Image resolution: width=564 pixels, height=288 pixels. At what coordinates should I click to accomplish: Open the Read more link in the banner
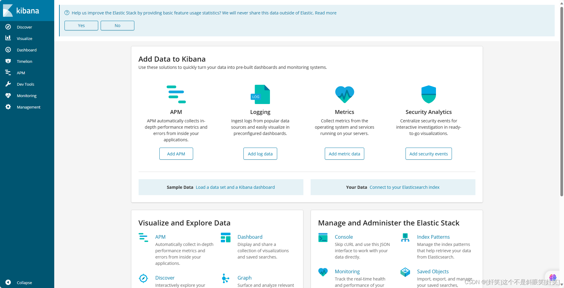coord(326,13)
